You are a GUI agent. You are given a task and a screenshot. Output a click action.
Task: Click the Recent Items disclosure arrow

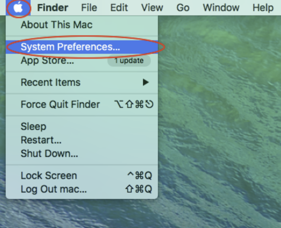pyautogui.click(x=146, y=82)
